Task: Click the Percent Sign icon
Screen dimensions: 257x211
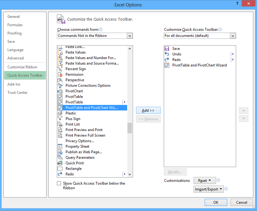Action: (x=60, y=69)
